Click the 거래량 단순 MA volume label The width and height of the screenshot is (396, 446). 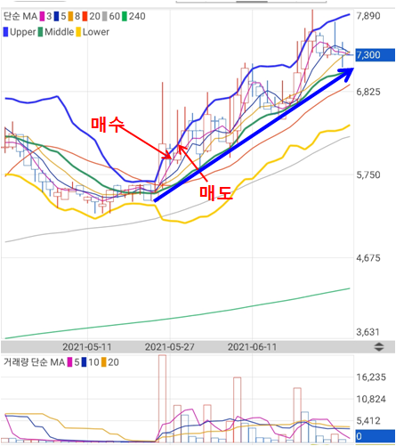pyautogui.click(x=34, y=362)
